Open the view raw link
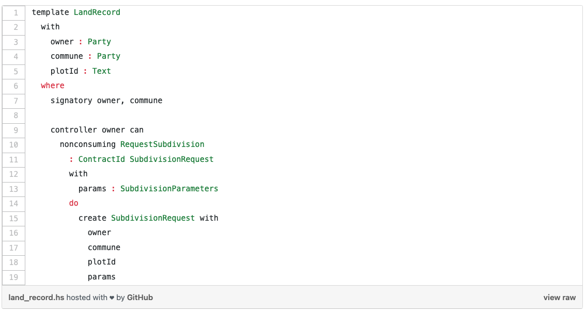This screenshot has width=586, height=313. pos(559,298)
